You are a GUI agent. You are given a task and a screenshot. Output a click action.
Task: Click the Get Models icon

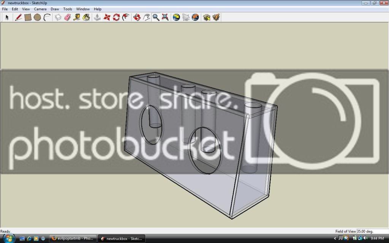(206, 17)
